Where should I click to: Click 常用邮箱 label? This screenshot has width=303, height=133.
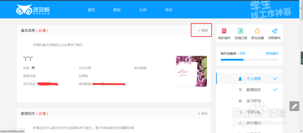point(85,84)
